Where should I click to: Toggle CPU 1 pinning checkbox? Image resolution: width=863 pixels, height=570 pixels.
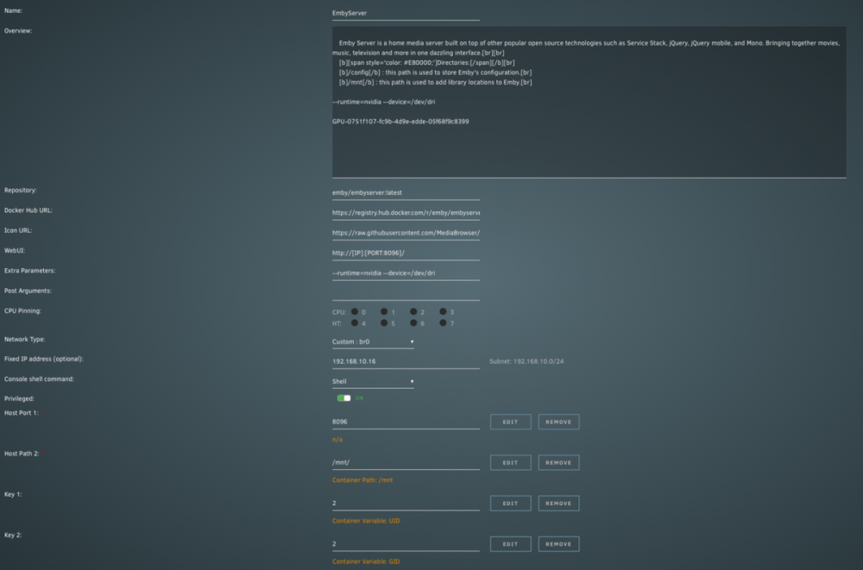coord(384,311)
